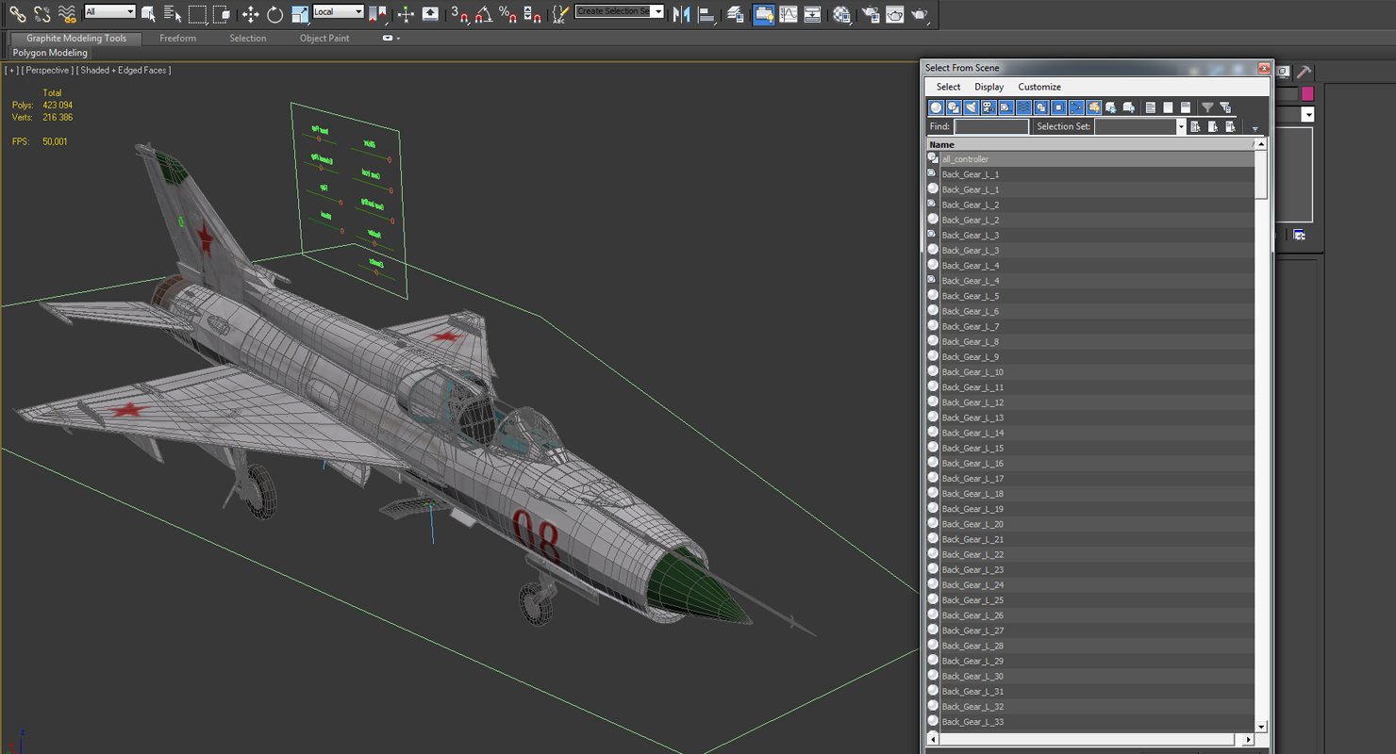Viewport: 1396px width, 754px height.
Task: Open Select by Name from the main toolbar
Action: coord(173,13)
